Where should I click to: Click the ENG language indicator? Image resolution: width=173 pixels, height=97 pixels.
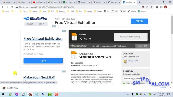pyautogui.click(x=154, y=94)
